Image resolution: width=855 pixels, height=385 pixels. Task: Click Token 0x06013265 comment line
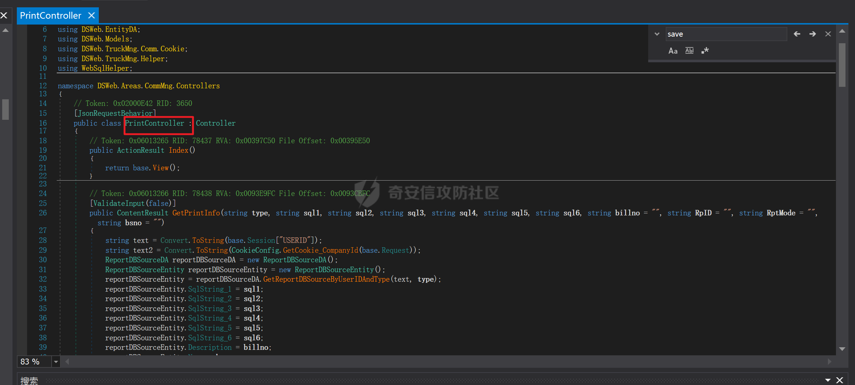[229, 141]
